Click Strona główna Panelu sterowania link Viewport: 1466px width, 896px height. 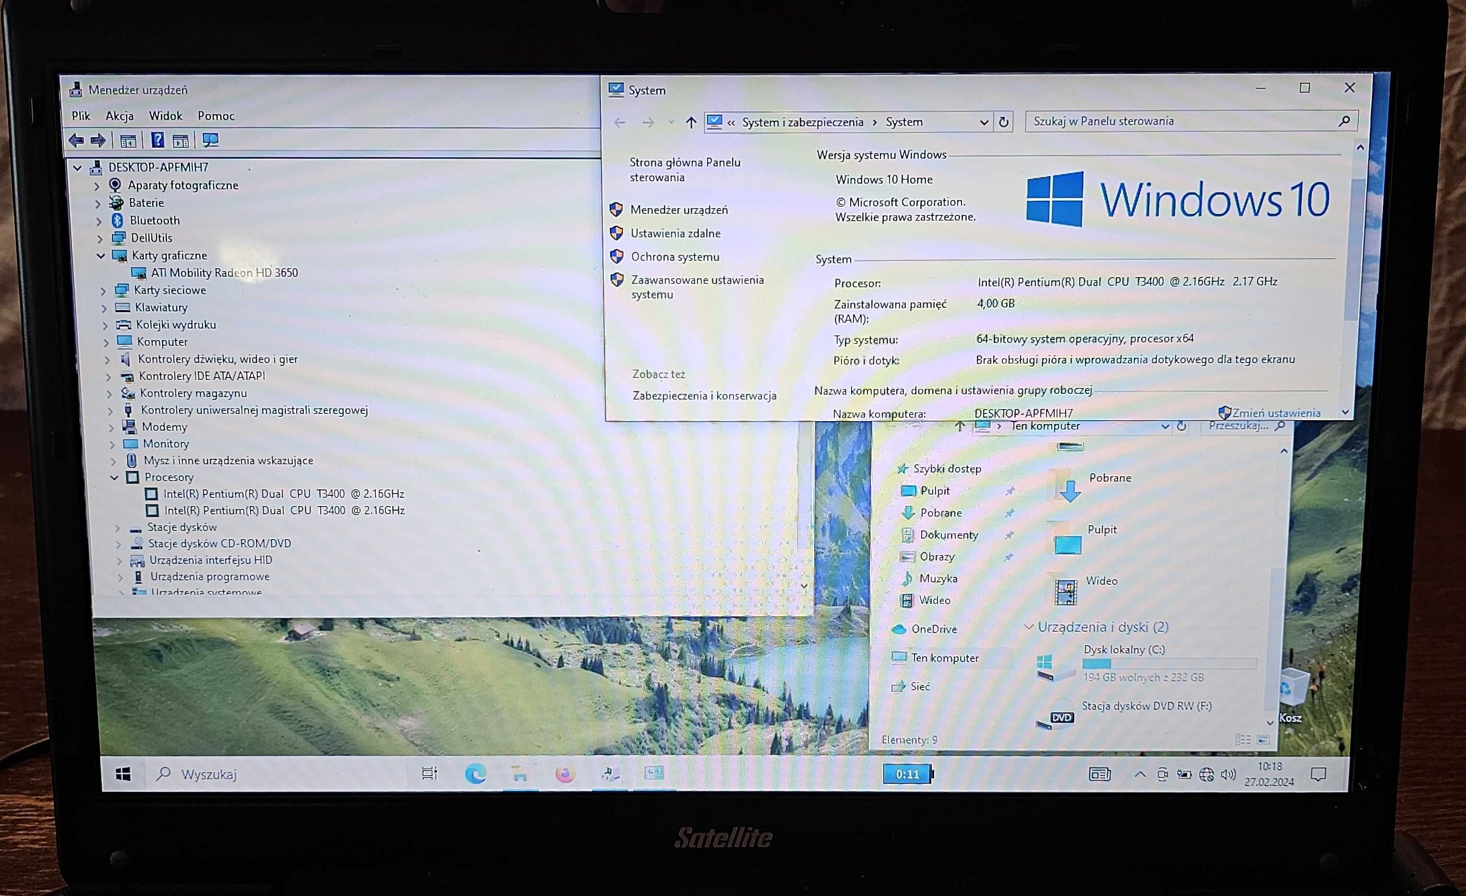[x=685, y=170]
